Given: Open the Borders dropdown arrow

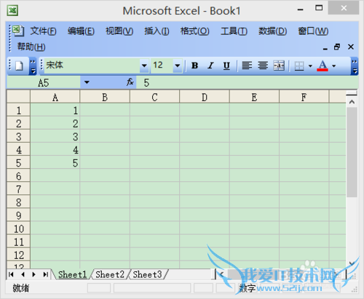Looking at the screenshot, I should [310, 65].
